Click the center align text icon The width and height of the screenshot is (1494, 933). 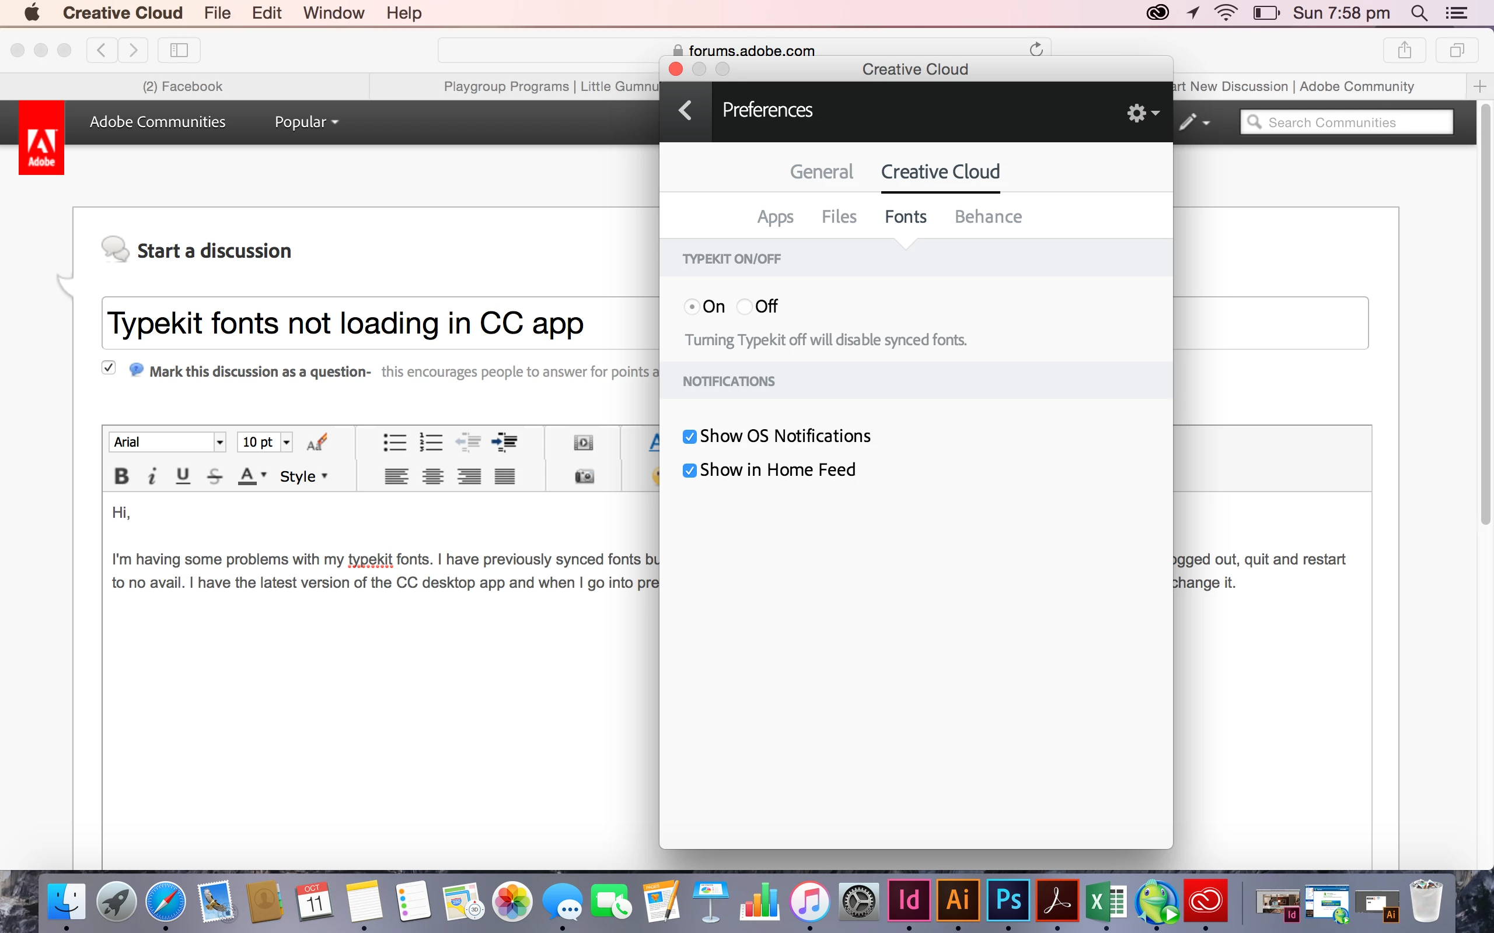(433, 476)
